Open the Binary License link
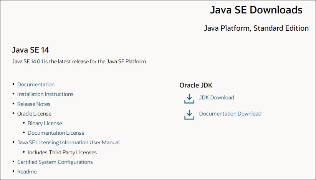Viewport: 316px width, 180px height. point(45,123)
